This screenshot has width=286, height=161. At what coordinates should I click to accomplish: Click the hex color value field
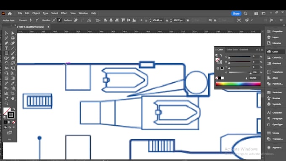click(x=254, y=78)
